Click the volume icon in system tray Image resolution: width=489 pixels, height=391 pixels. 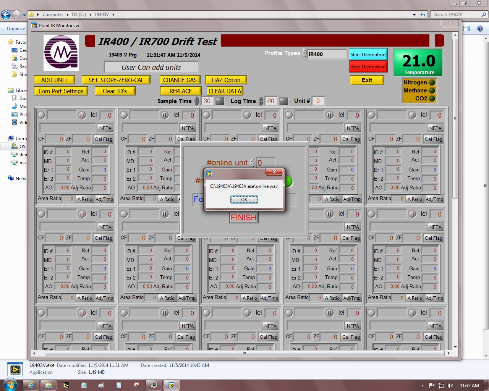pyautogui.click(x=450, y=386)
